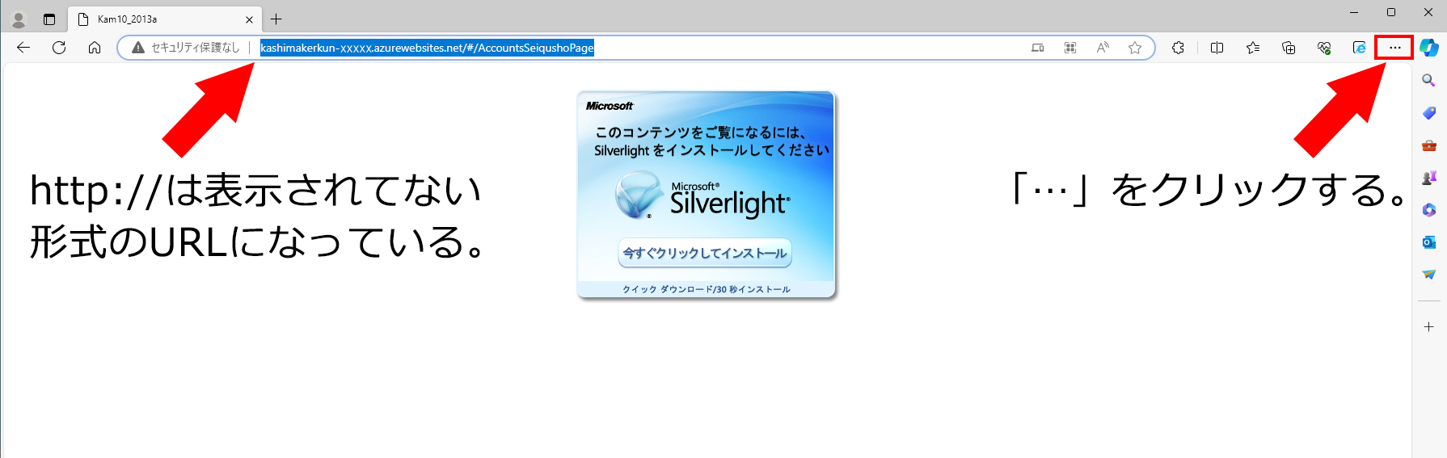Click クイック ダウンロード/30 秒インストール text
Screen dimensions: 1447x458
[707, 289]
